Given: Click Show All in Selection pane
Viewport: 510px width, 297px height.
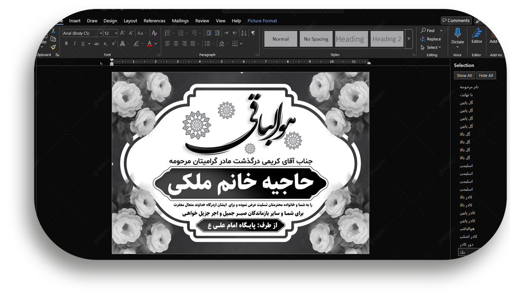Looking at the screenshot, I should tap(464, 75).
